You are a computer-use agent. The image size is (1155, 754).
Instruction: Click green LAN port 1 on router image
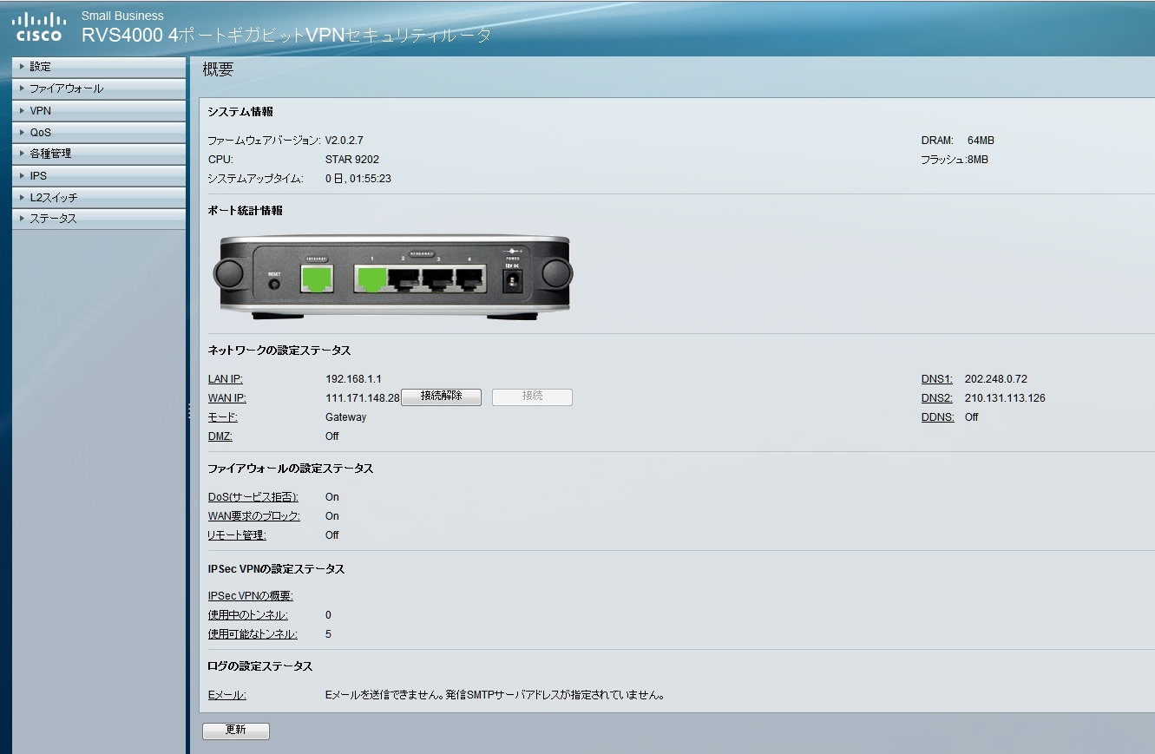(x=372, y=279)
